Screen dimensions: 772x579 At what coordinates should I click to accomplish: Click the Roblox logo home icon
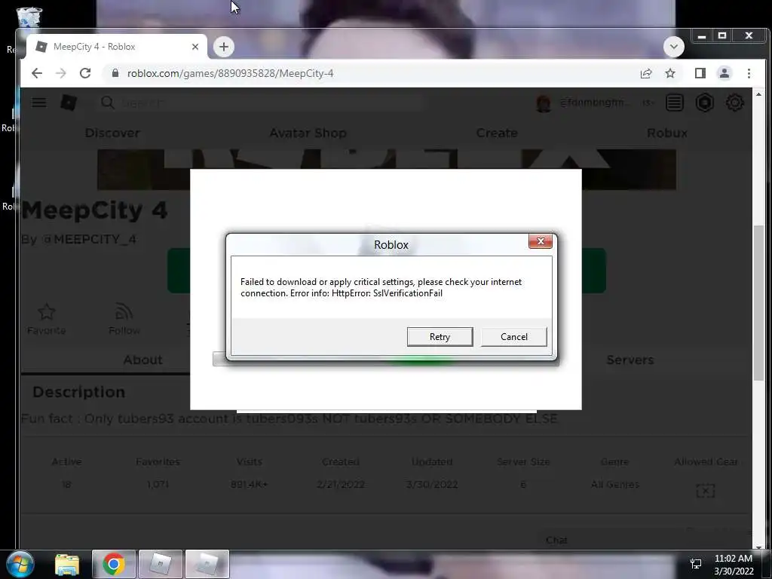(69, 103)
